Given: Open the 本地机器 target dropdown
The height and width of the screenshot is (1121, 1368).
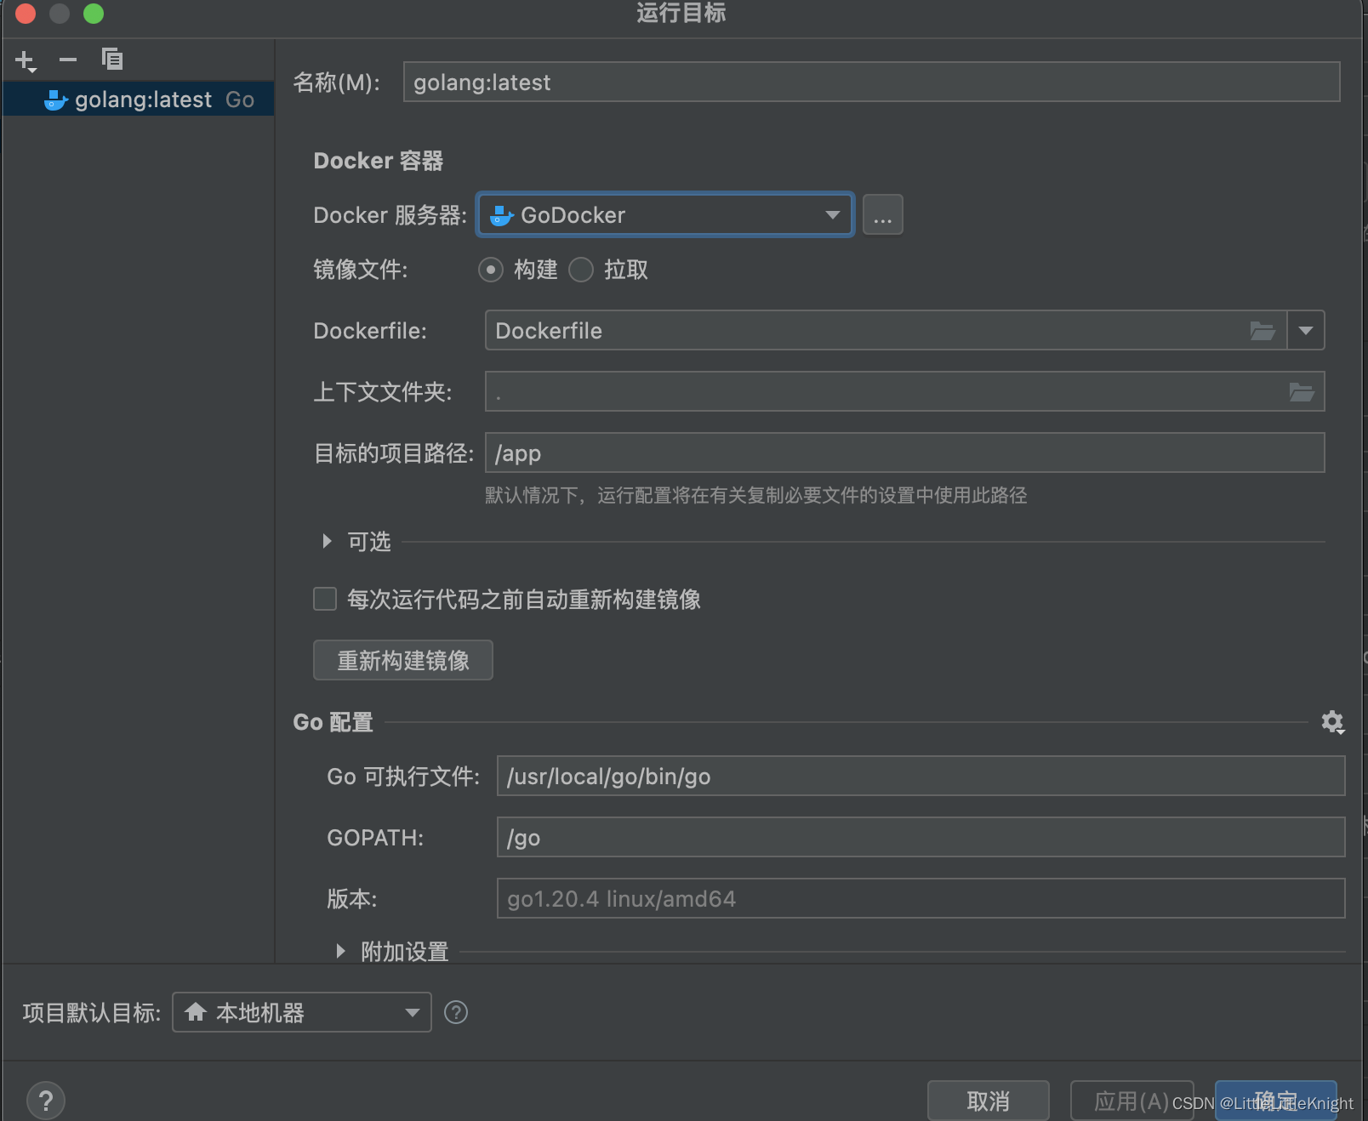Looking at the screenshot, I should click(412, 1012).
